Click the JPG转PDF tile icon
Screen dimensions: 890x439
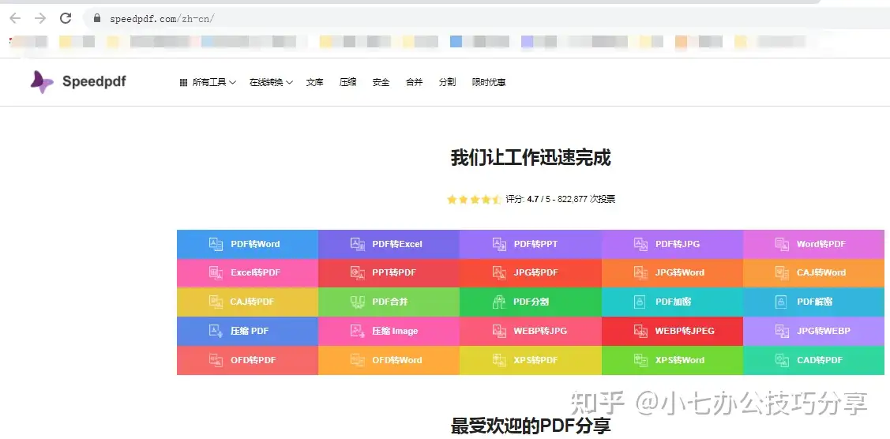coord(499,273)
